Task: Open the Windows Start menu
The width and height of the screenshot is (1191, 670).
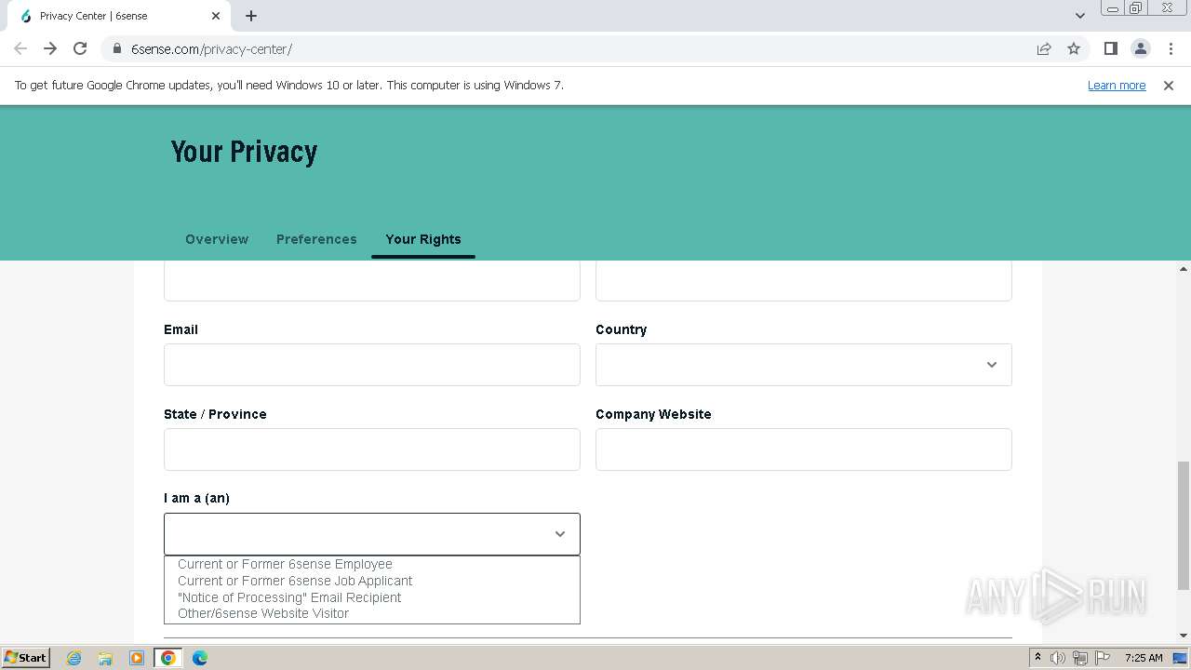Action: pyautogui.click(x=25, y=657)
